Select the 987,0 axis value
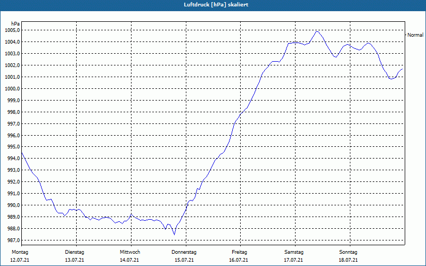426x266 pixels. tap(13, 240)
